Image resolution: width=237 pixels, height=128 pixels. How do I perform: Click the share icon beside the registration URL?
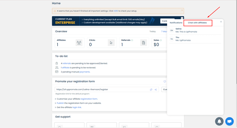click(156, 90)
